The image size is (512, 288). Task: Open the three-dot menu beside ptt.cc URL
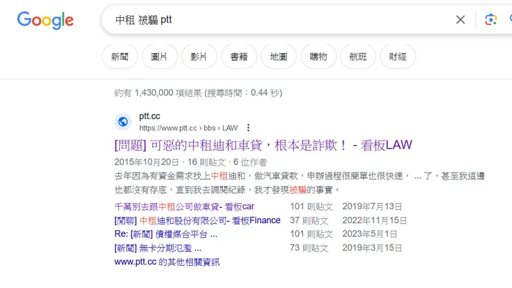pos(248,128)
